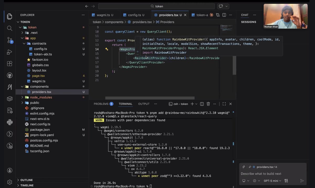
Task: Split the editor to the right
Action: tap(224, 15)
